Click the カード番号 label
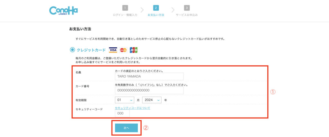Viewport: 329px width, 137px height. click(83, 86)
